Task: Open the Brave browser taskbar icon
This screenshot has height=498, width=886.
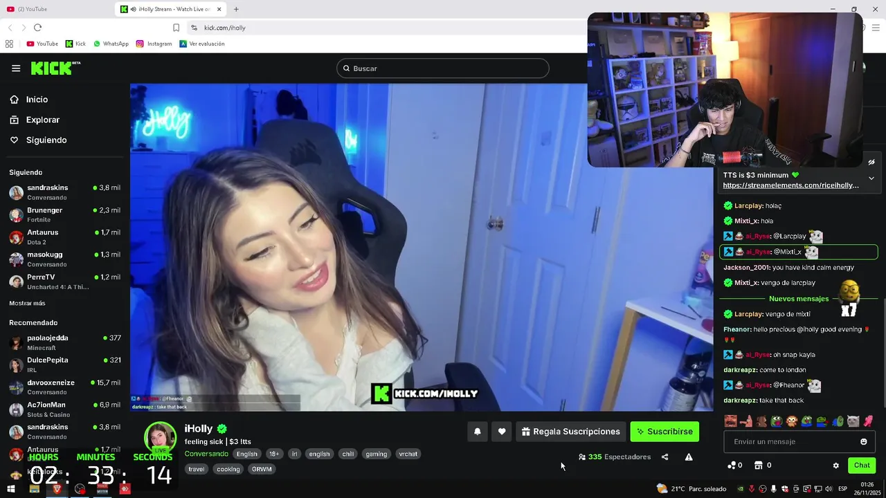Action: [x=57, y=489]
